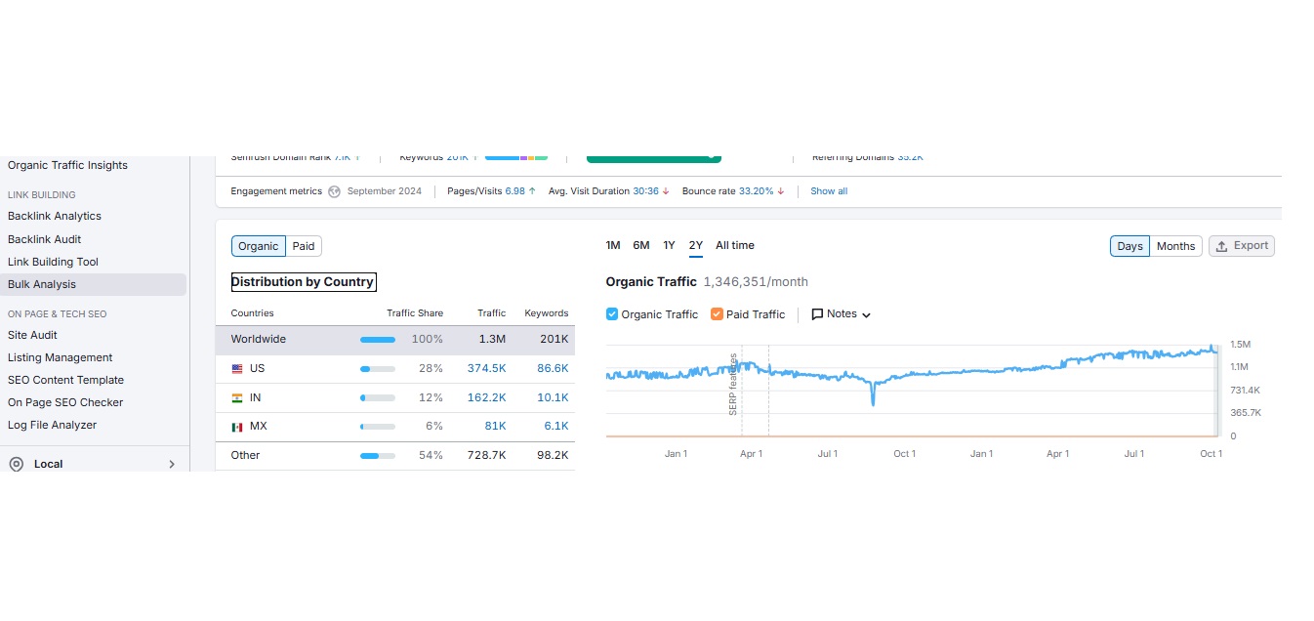Uncheck the Paid Traffic checkbox

coord(717,314)
